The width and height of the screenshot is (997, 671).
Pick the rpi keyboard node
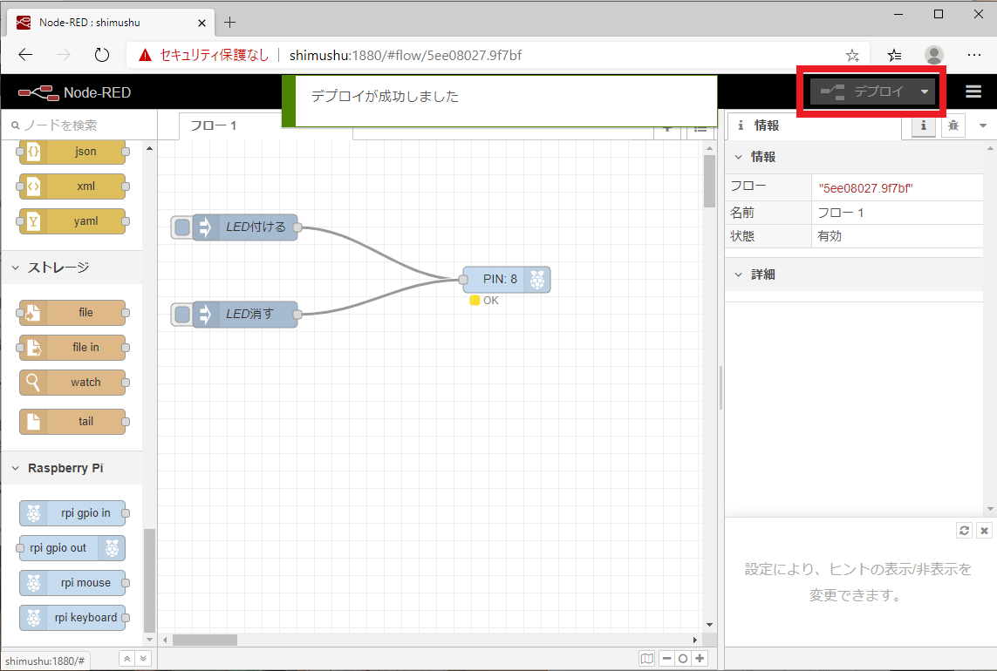coord(72,618)
